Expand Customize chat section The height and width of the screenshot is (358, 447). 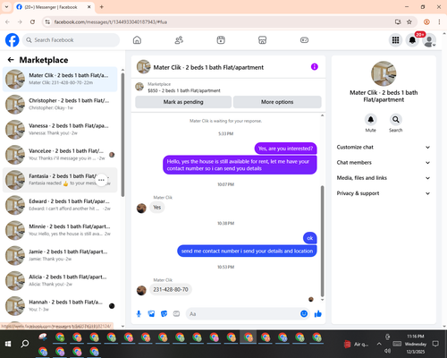(x=384, y=147)
